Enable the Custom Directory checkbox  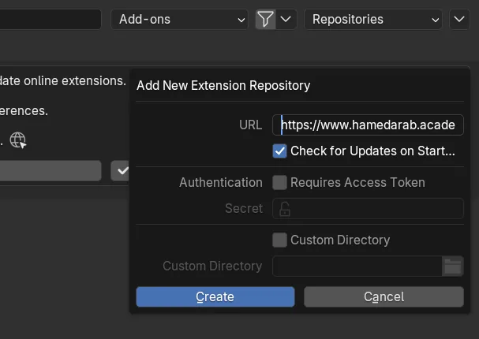[x=279, y=240]
